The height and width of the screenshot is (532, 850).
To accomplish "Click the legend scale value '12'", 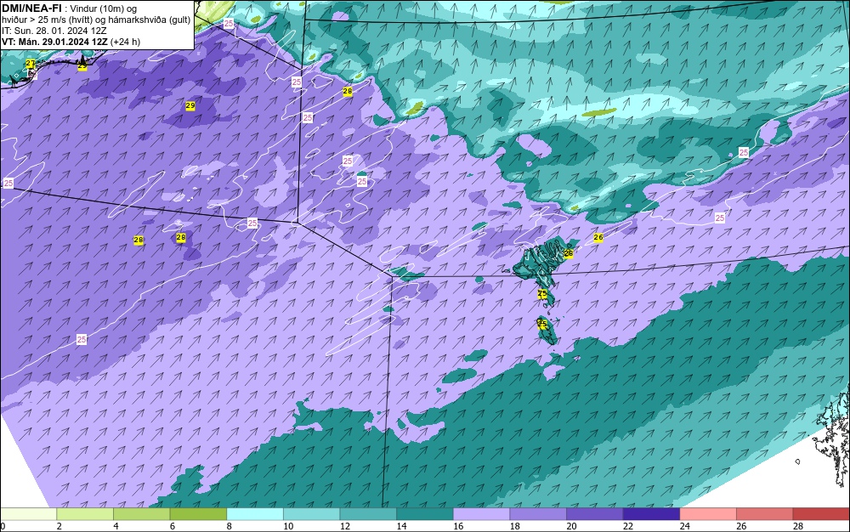I will click(x=345, y=526).
